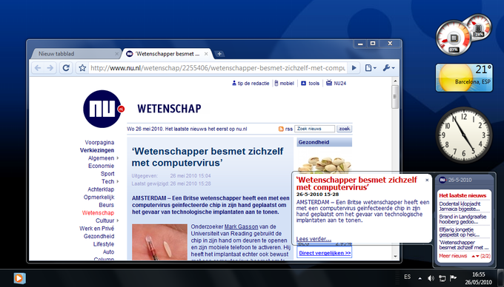Open the Page menu icon
Image resolution: width=504 pixels, height=287 pixels.
(371, 68)
